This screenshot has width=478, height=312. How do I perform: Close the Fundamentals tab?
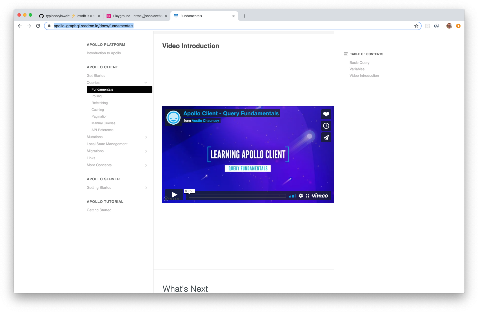pyautogui.click(x=234, y=16)
